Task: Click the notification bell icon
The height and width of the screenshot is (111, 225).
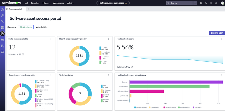Action: tap(216, 3)
